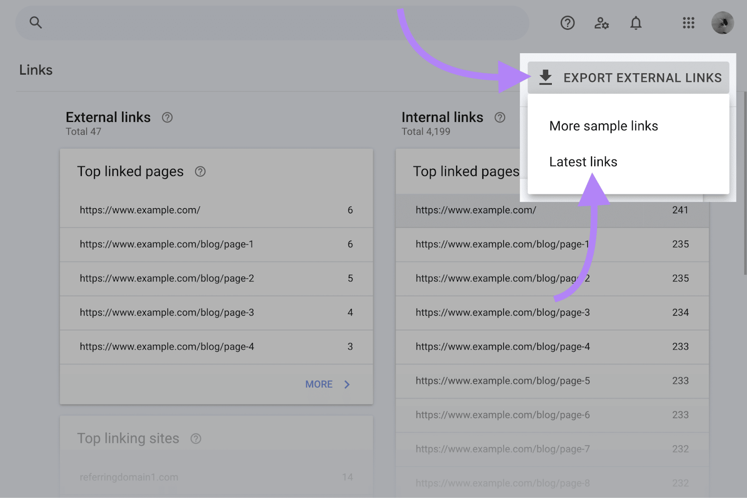
Task: Open the Export External Links dropdown
Action: pos(643,77)
